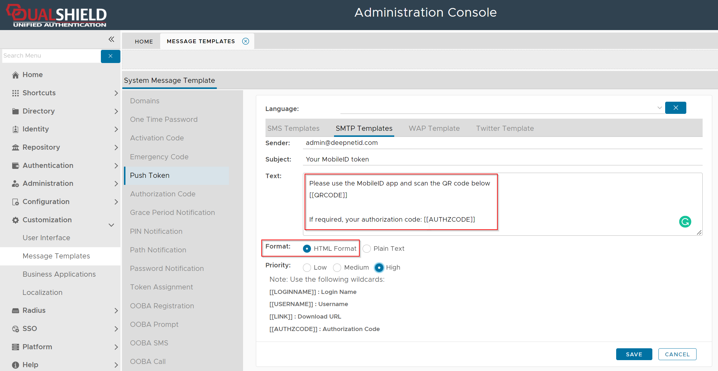Click the SSO globe icon
Screen dimensions: 718x371
(x=15, y=329)
